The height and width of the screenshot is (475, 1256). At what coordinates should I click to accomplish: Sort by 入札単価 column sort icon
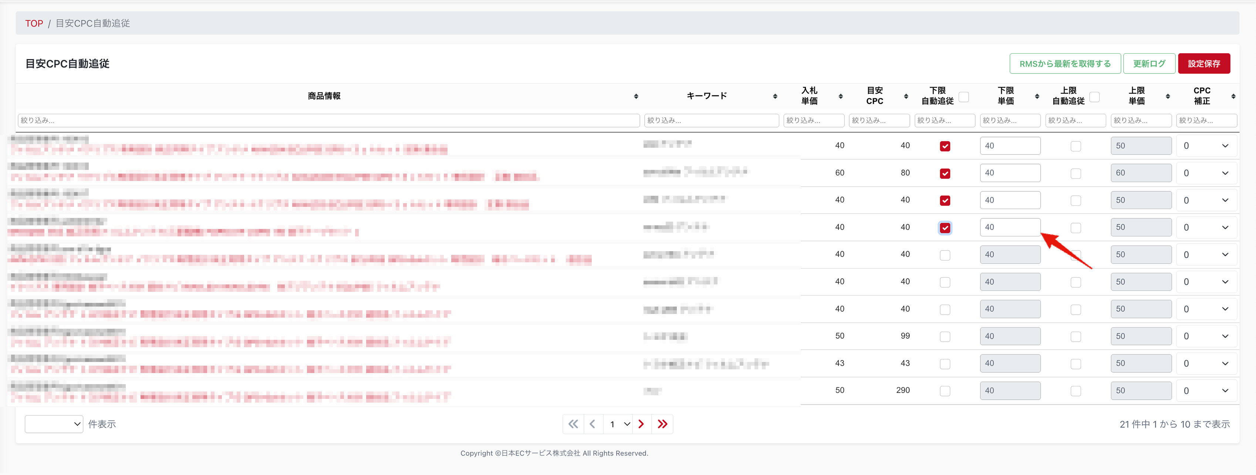[841, 96]
